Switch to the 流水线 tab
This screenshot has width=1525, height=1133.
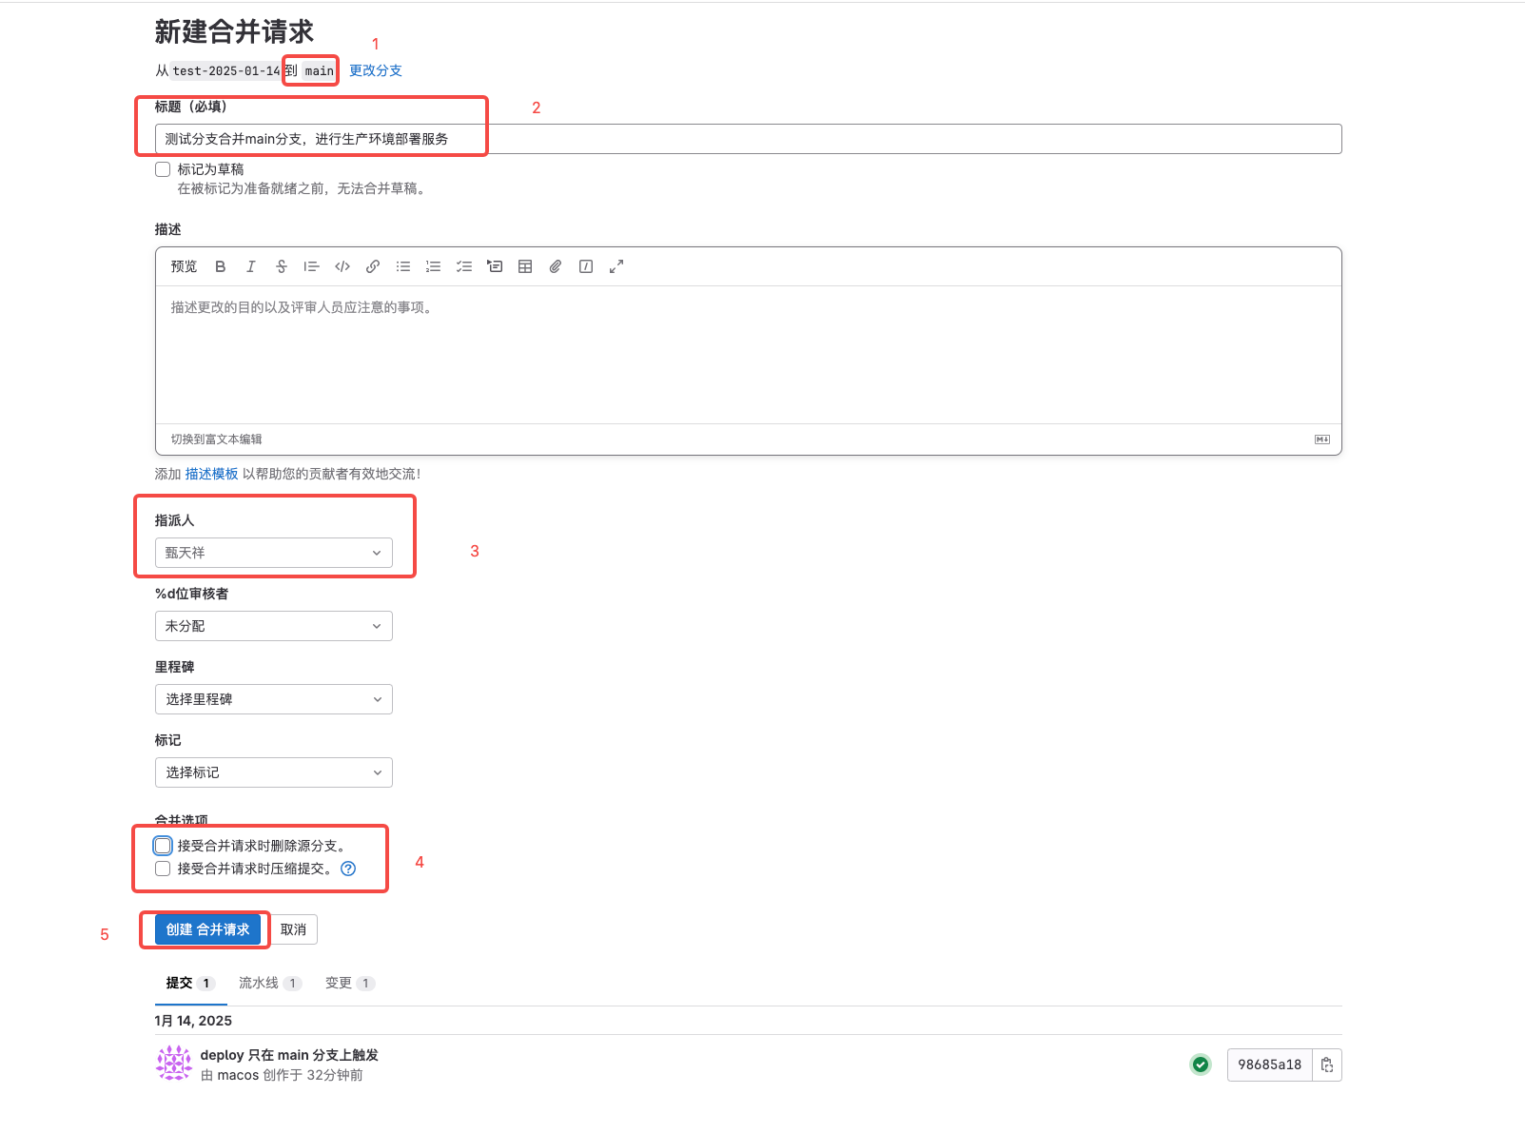click(259, 983)
